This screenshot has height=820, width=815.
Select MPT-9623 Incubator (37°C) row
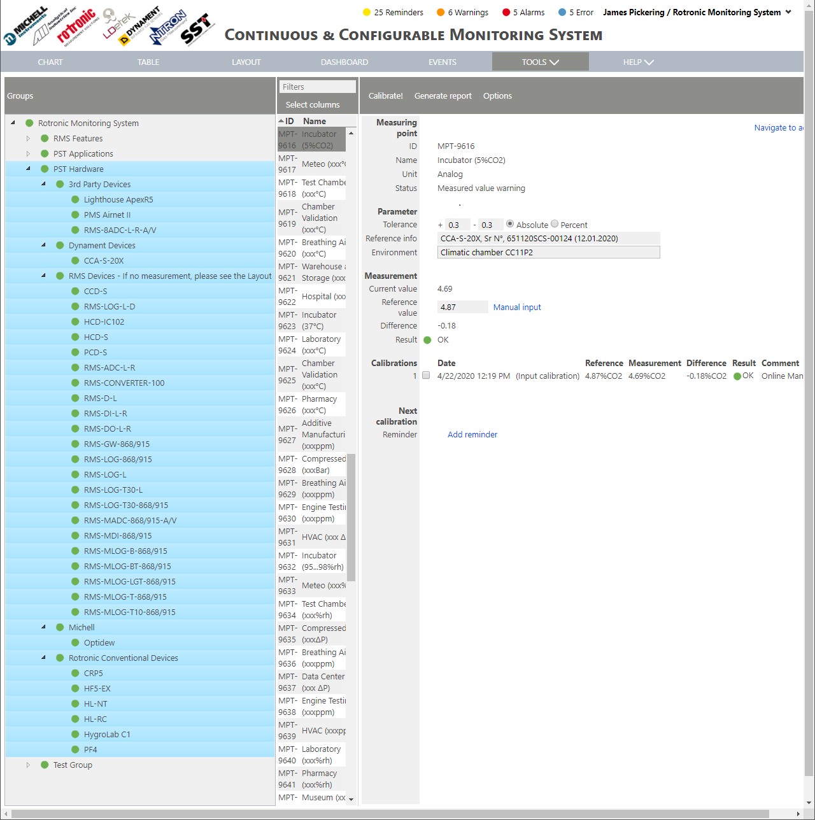312,320
